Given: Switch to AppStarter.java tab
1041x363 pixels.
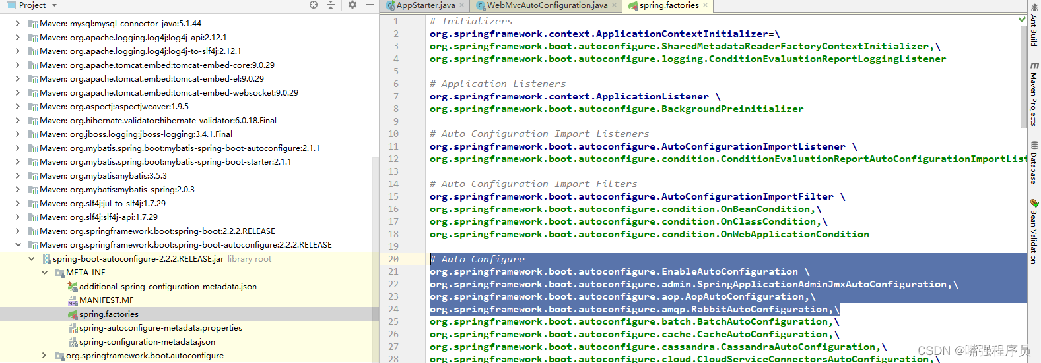Looking at the screenshot, I should coord(426,5).
